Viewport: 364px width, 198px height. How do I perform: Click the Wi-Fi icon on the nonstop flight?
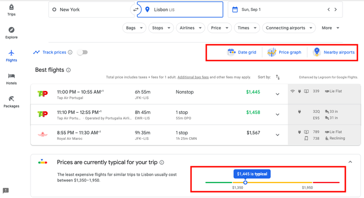[x=292, y=91]
